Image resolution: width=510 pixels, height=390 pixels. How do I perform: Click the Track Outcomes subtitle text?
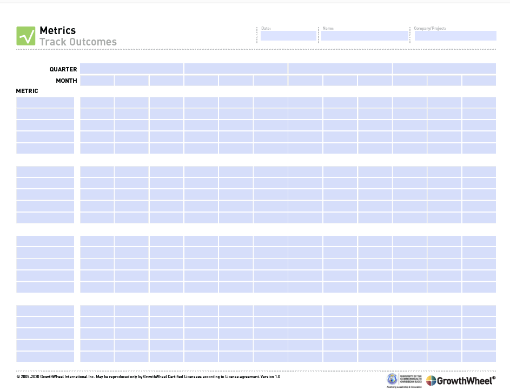point(78,42)
